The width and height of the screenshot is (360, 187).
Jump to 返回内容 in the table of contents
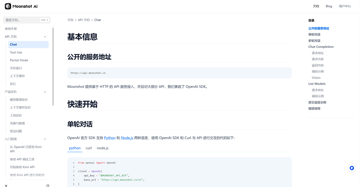click(318, 65)
